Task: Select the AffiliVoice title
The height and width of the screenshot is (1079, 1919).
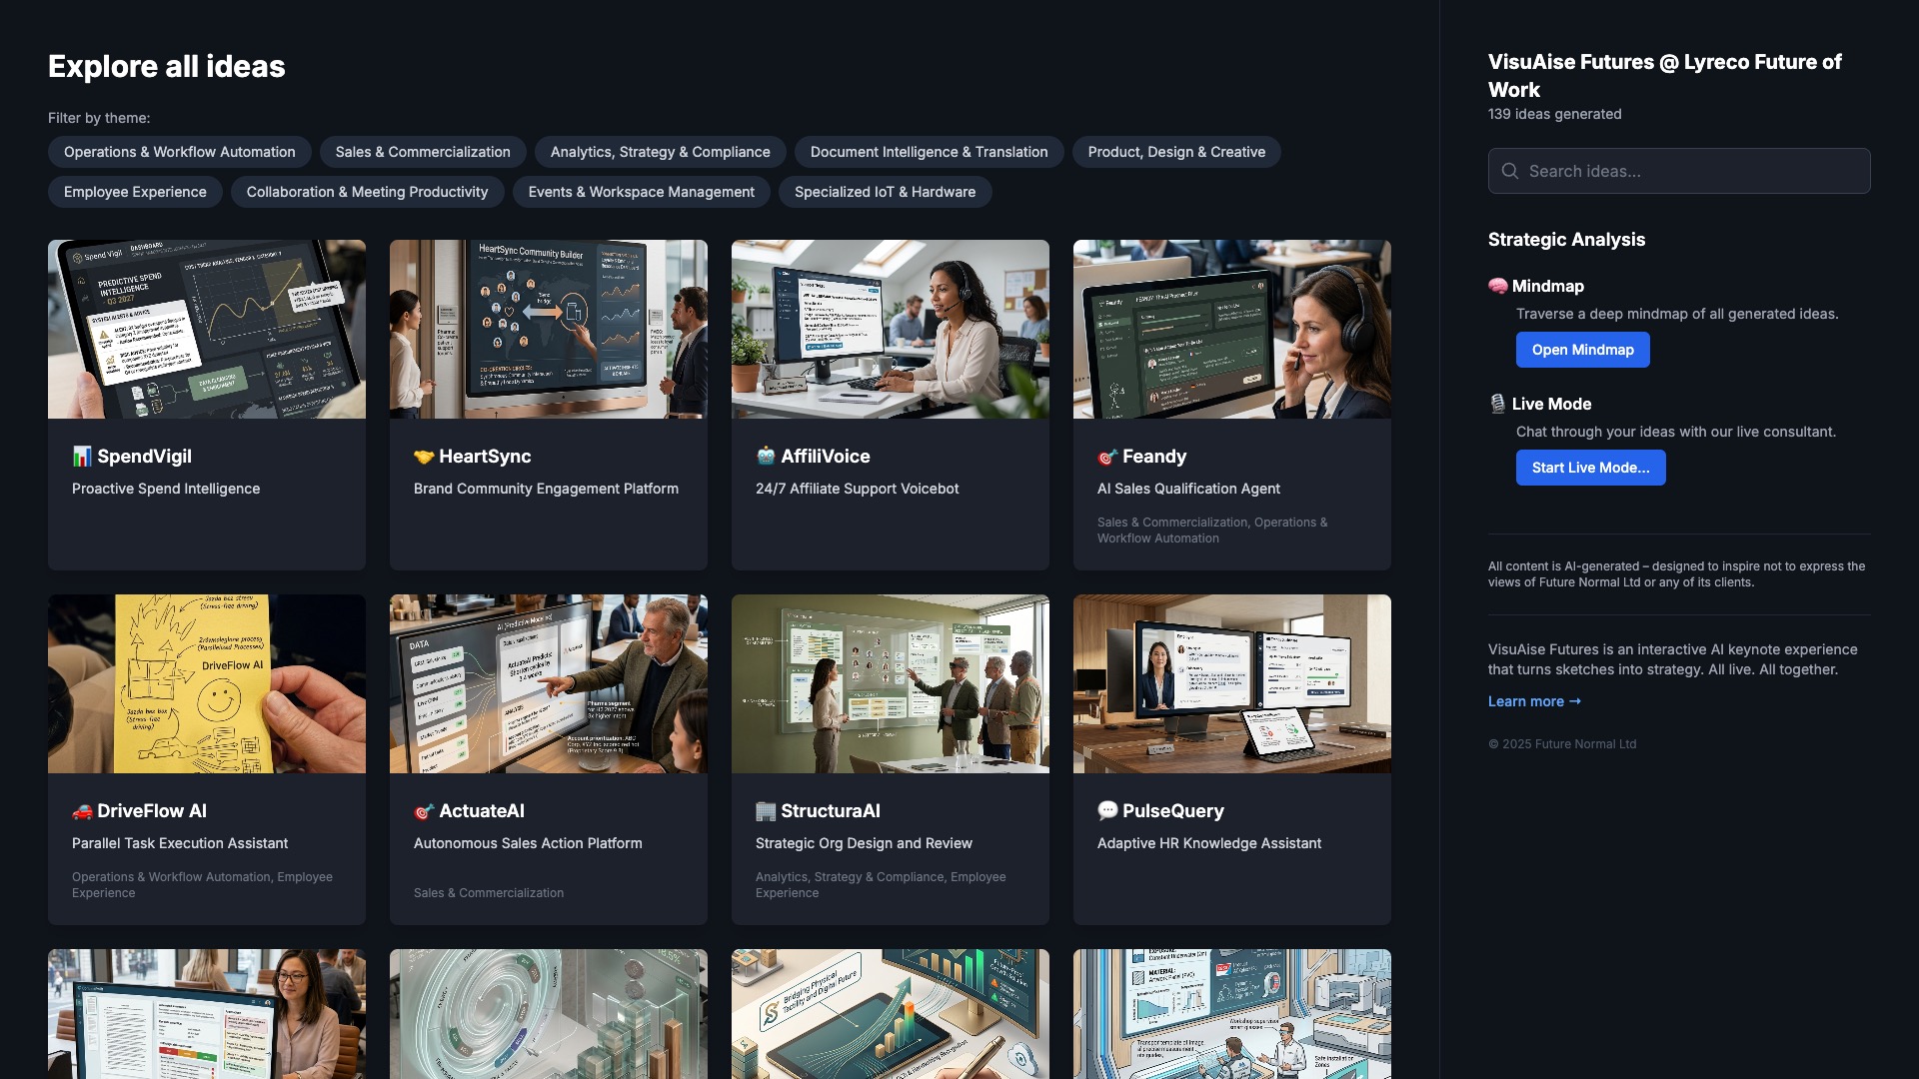Action: point(826,457)
